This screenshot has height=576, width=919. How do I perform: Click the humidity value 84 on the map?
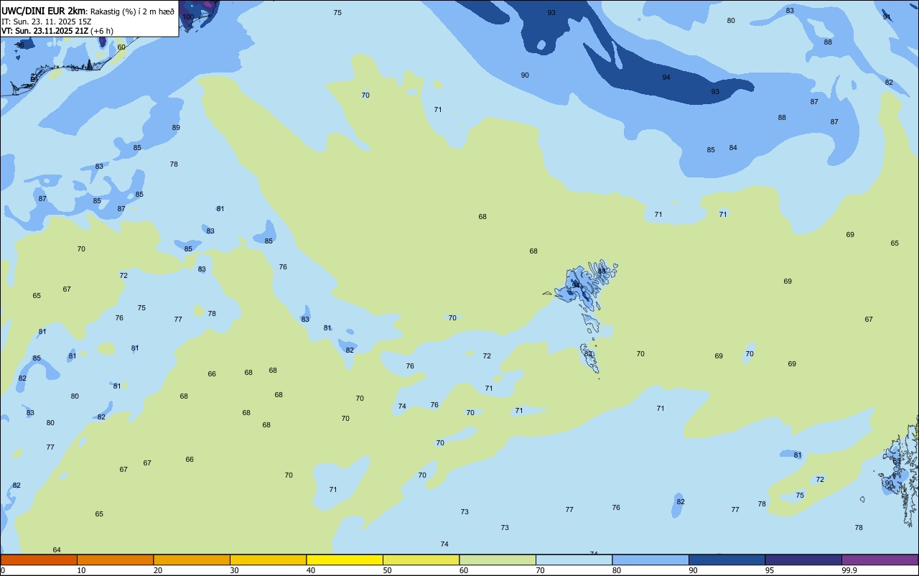tap(733, 148)
